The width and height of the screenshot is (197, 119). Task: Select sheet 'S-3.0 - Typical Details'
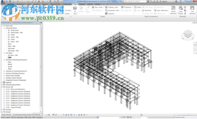tap(13, 107)
